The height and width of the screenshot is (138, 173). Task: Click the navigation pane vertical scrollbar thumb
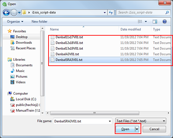[42, 64]
